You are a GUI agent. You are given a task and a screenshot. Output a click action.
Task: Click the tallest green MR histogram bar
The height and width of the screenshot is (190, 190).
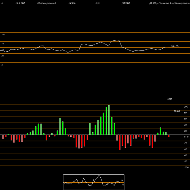[x=109, y=120]
